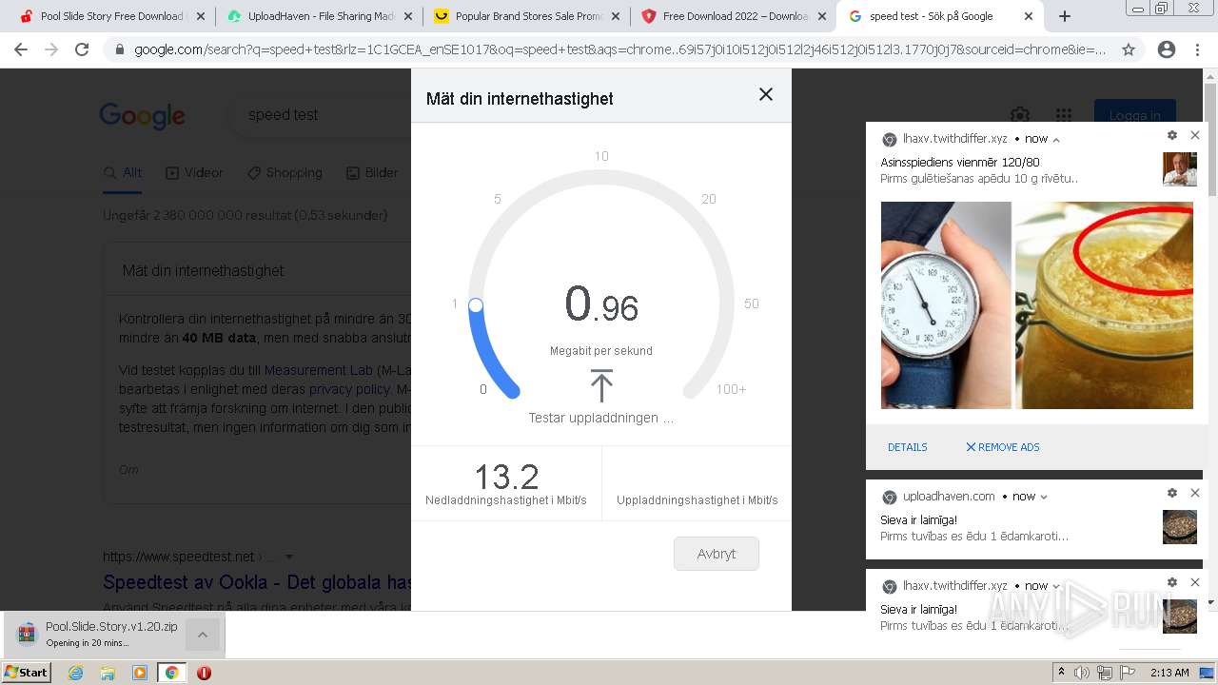Expand the uploadhaven.com notification chevron

(x=1044, y=498)
